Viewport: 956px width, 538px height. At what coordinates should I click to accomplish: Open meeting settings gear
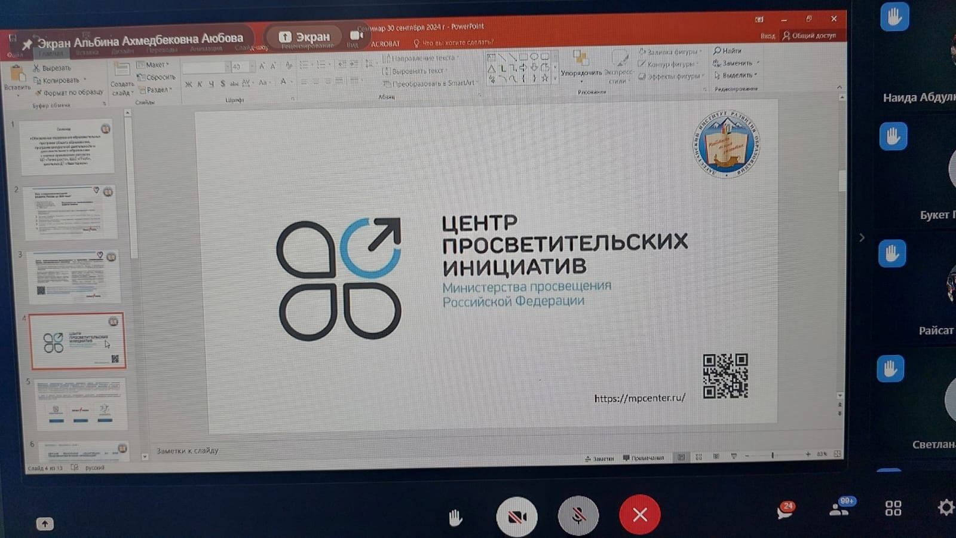(946, 508)
